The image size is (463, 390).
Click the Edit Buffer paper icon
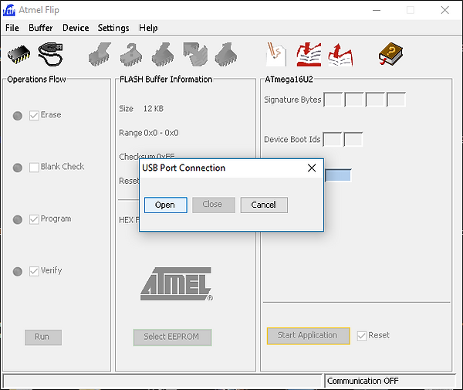coord(276,54)
